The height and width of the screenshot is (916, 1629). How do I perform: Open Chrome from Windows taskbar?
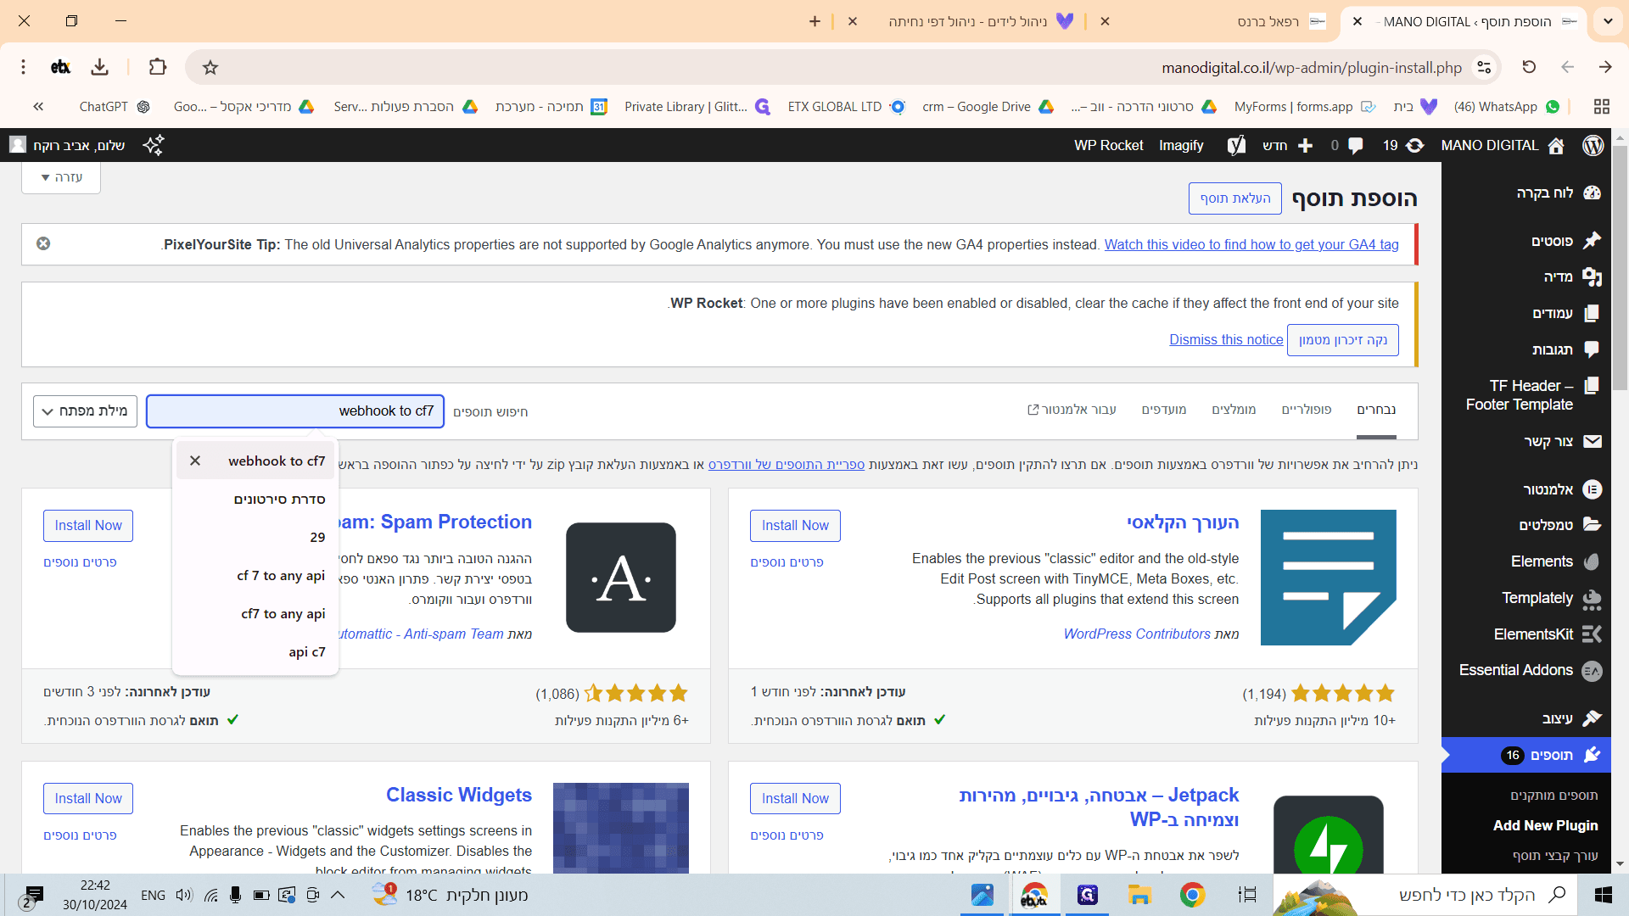(1192, 895)
